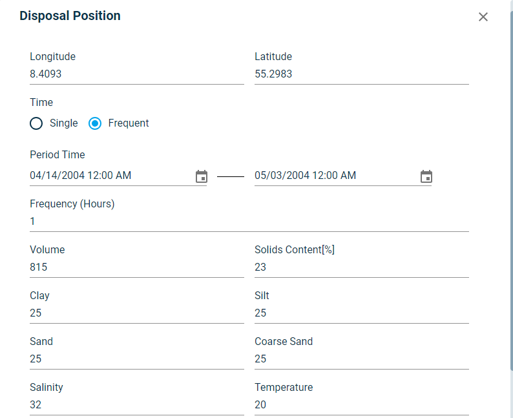The image size is (513, 418).
Task: Edit the period end date field
Action: pos(335,176)
